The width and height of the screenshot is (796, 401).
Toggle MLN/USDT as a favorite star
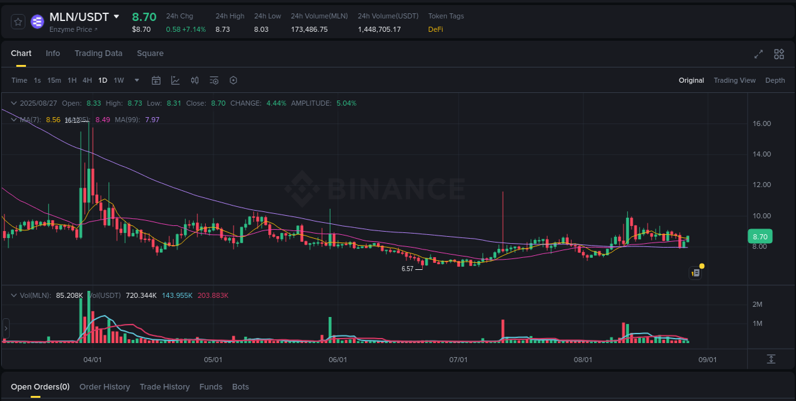tap(17, 21)
